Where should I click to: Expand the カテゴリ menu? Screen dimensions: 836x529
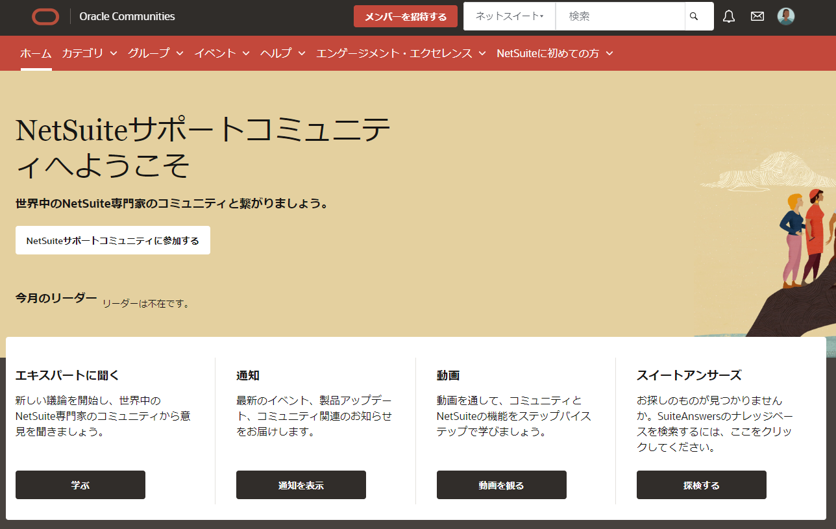90,53
